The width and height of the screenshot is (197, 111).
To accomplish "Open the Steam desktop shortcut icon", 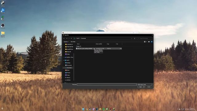I will click(x=3, y=2).
